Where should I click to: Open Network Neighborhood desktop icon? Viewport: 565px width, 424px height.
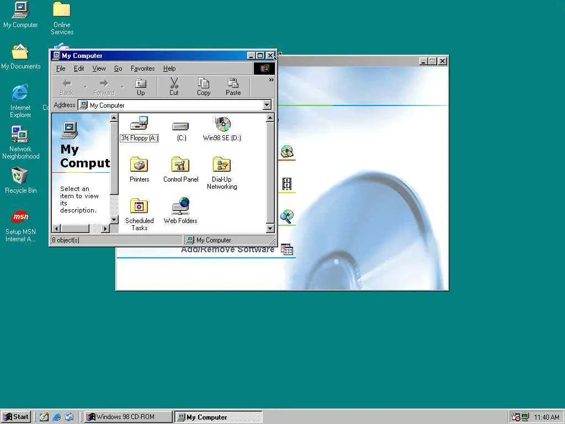20,142
